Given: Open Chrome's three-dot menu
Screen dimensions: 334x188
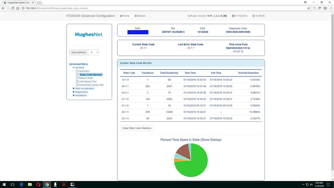Looking at the screenshot, I should pos(331,8).
